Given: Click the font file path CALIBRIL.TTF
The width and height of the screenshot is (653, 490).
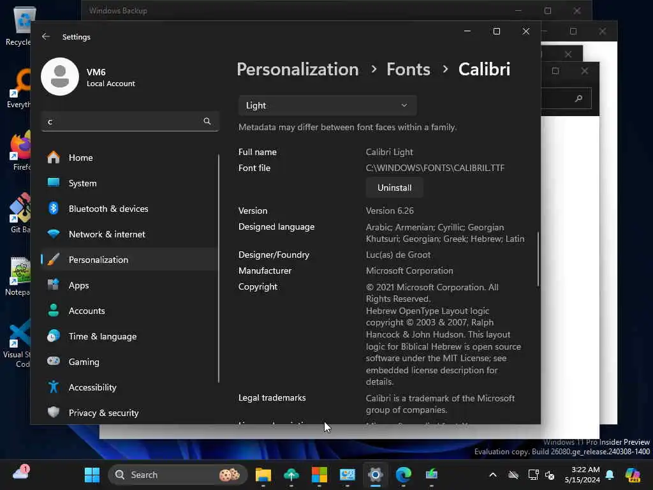Looking at the screenshot, I should point(435,168).
